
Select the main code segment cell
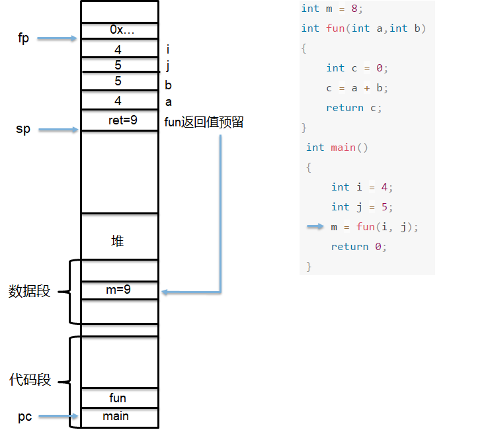(x=120, y=417)
